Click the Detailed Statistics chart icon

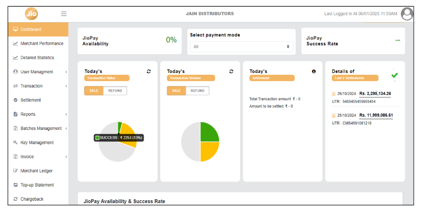tap(15, 58)
